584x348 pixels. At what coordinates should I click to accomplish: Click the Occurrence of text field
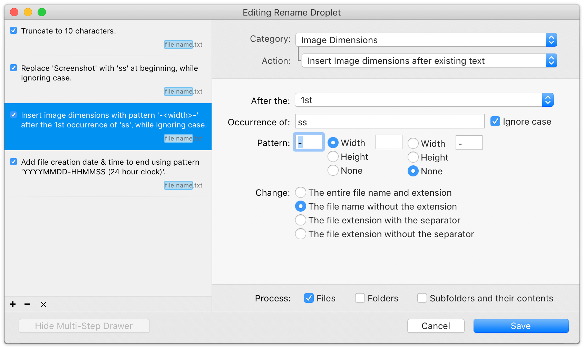coord(390,122)
